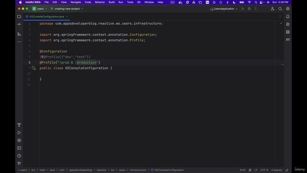307x173 pixels.
Task: Open the Problems tool window
Action: click(x=19, y=156)
